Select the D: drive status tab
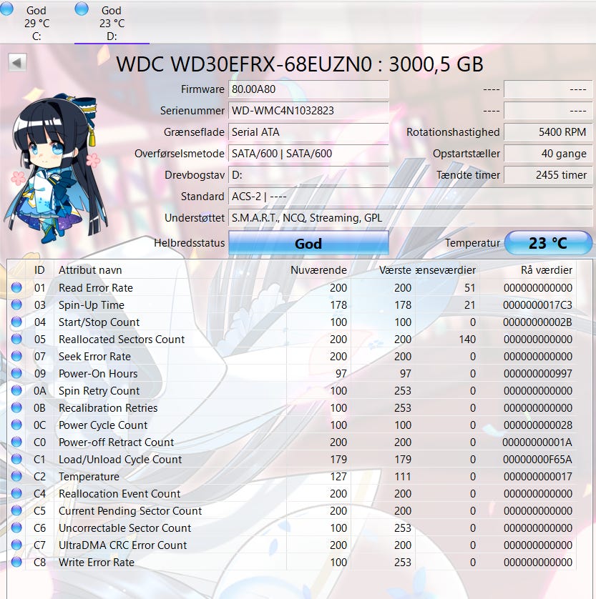The height and width of the screenshot is (599, 596). coord(112,23)
